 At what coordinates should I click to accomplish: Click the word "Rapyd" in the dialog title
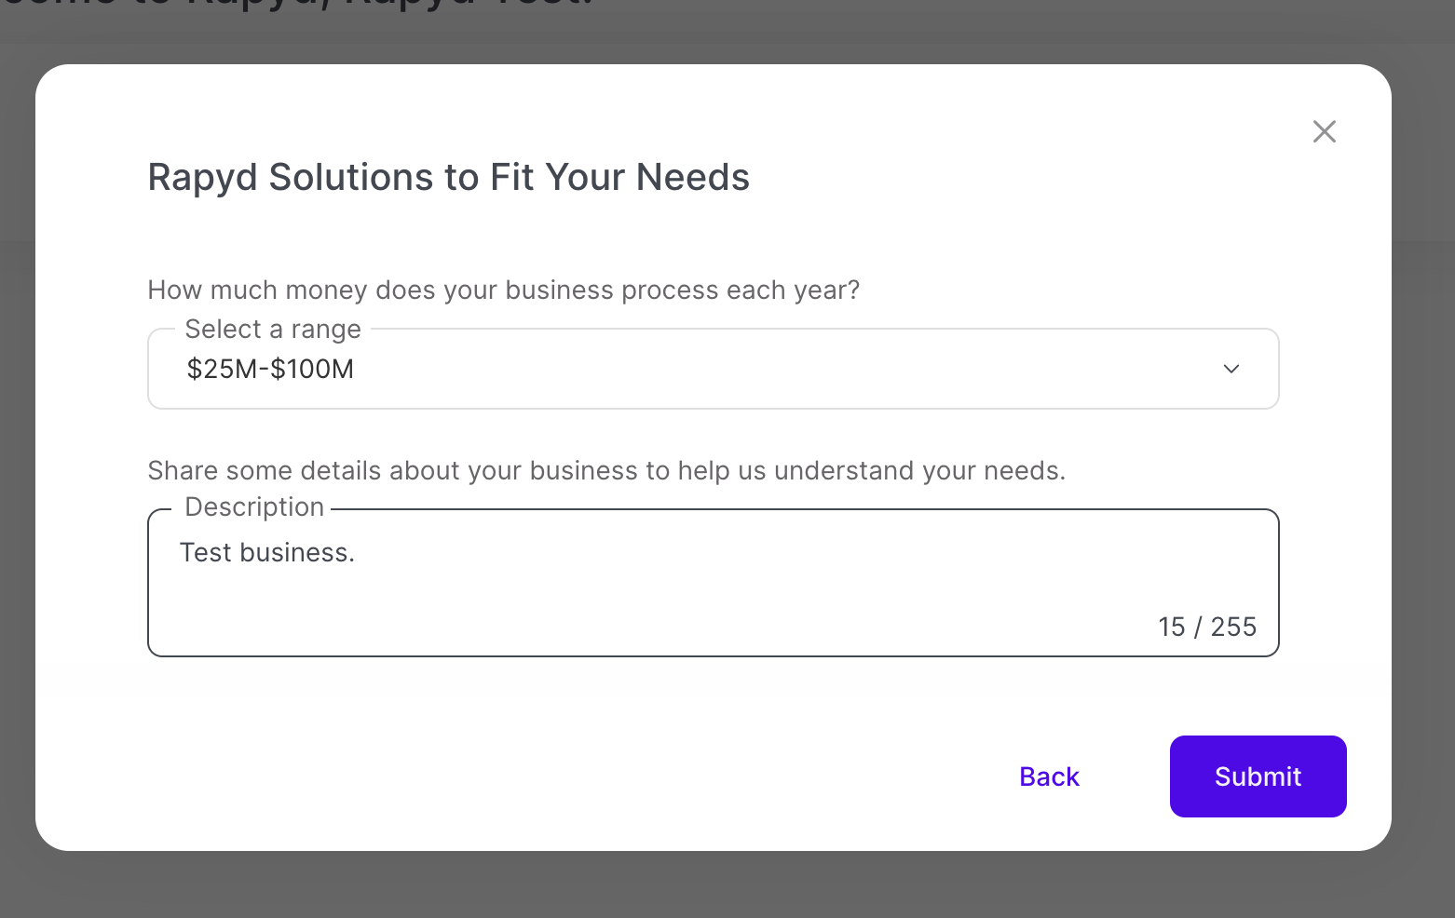coord(202,178)
